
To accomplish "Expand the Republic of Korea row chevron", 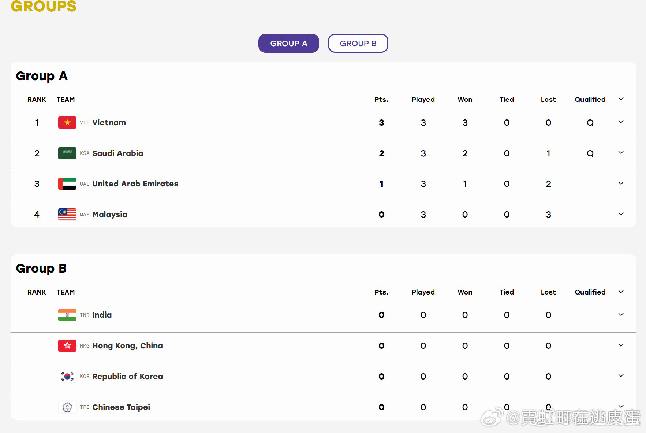I will 621,375.
